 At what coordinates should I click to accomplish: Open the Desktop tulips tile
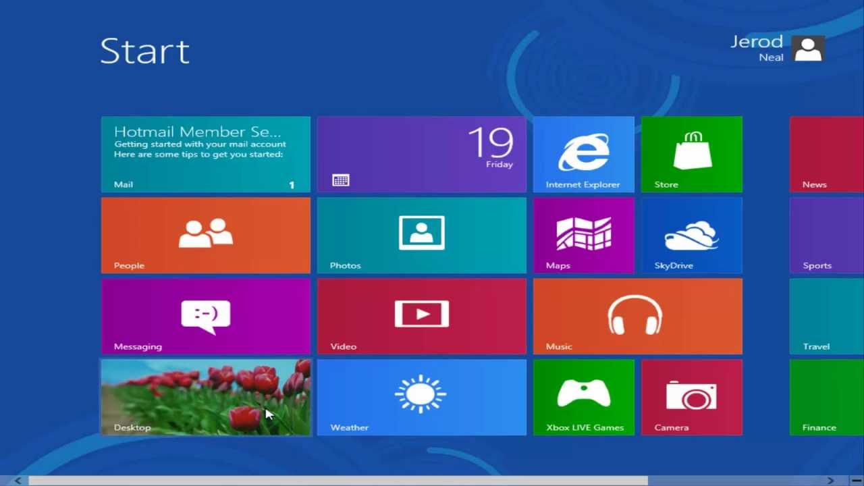point(206,398)
